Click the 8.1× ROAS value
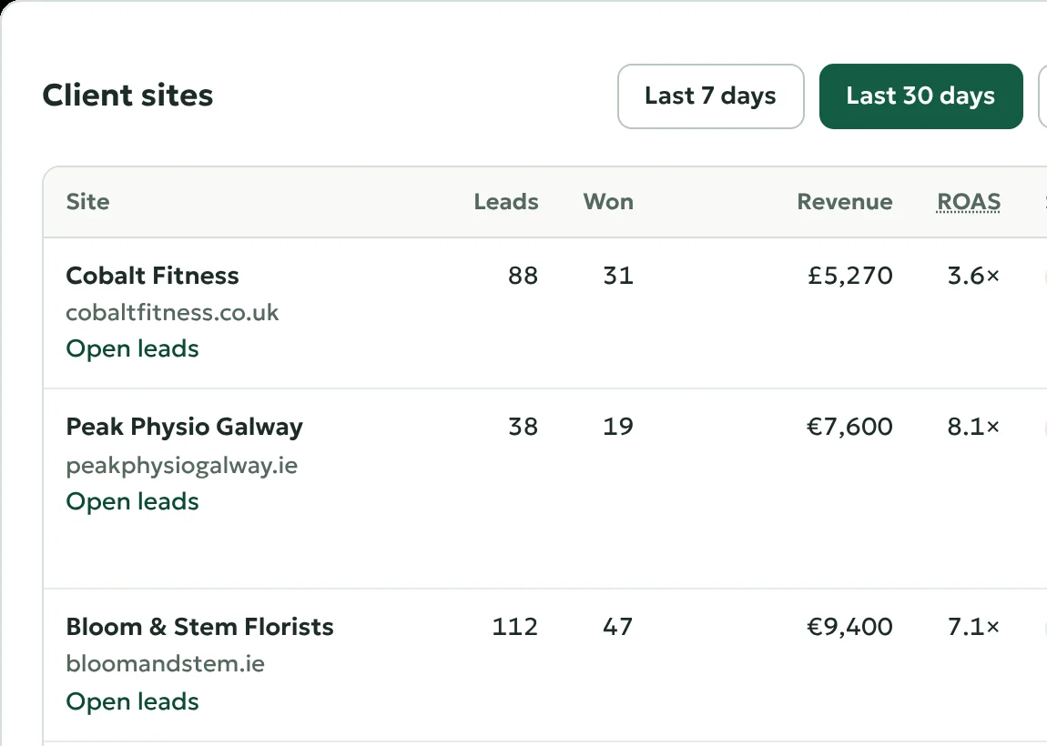 tap(973, 427)
